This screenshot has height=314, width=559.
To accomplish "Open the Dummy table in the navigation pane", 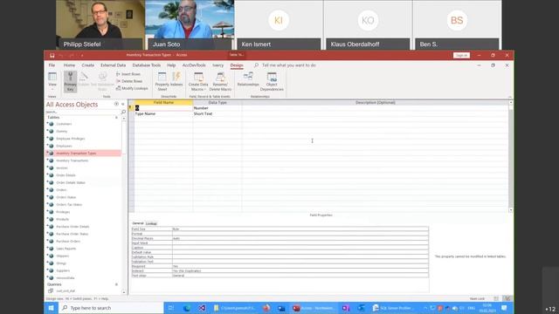I will point(62,131).
